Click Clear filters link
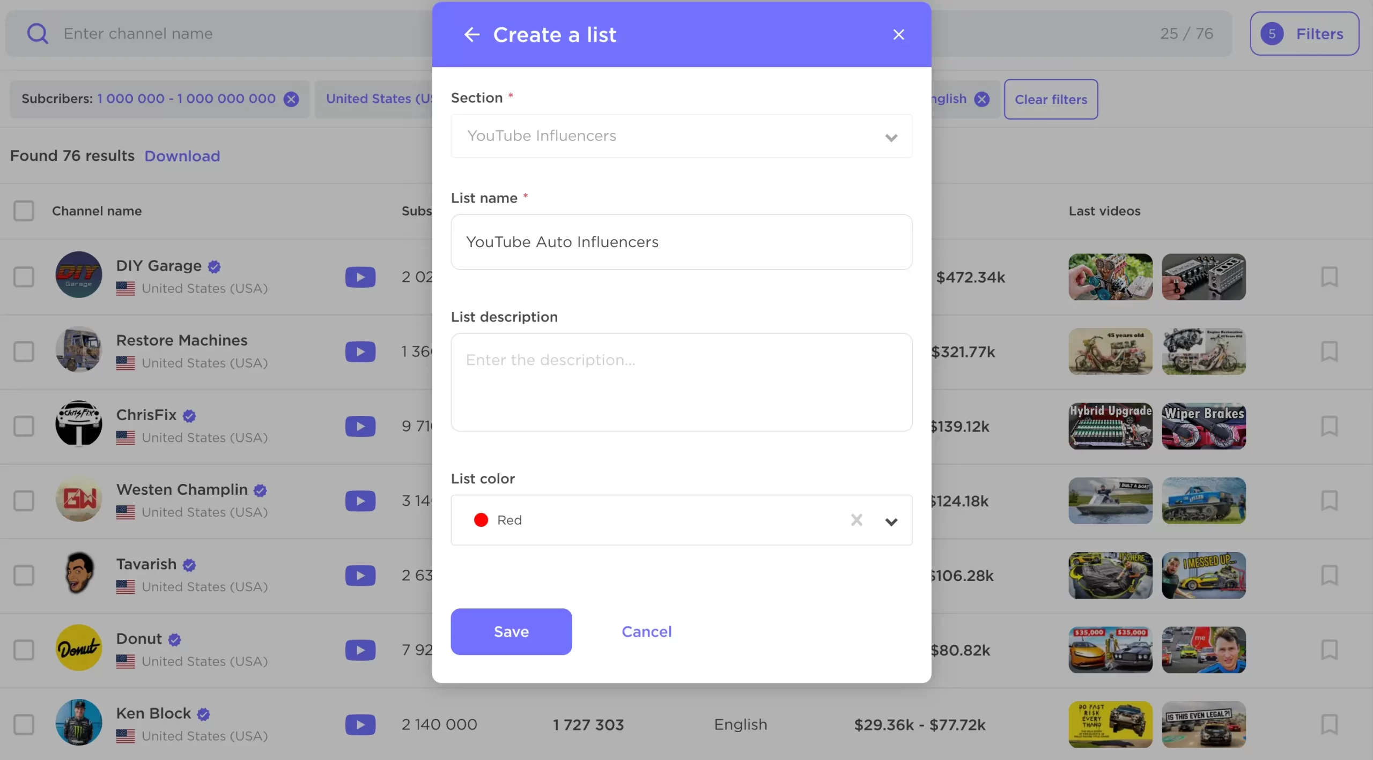Image resolution: width=1373 pixels, height=760 pixels. click(x=1051, y=98)
